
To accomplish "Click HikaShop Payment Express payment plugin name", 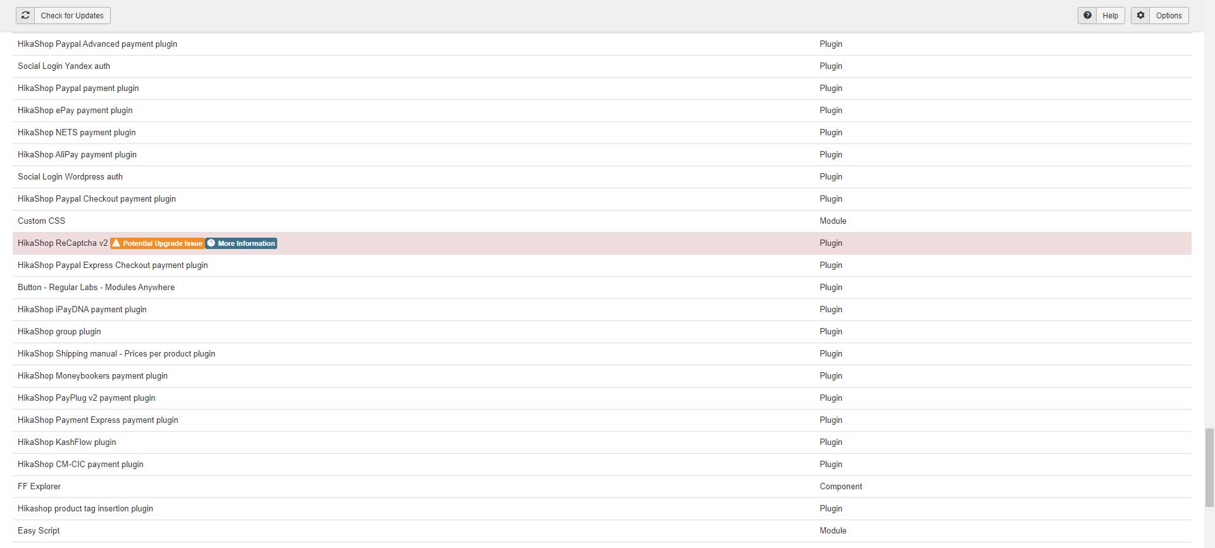I will [98, 420].
